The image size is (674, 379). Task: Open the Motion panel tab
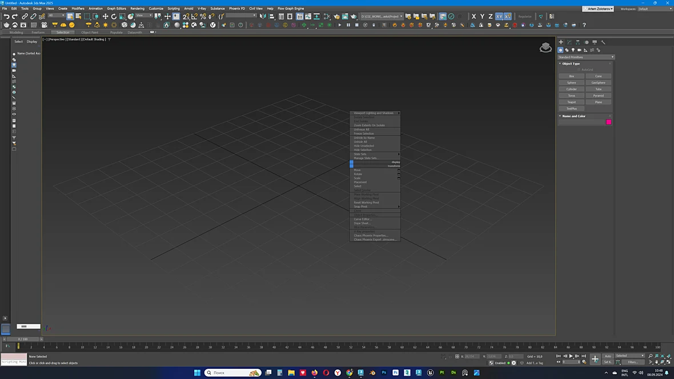coord(586,42)
